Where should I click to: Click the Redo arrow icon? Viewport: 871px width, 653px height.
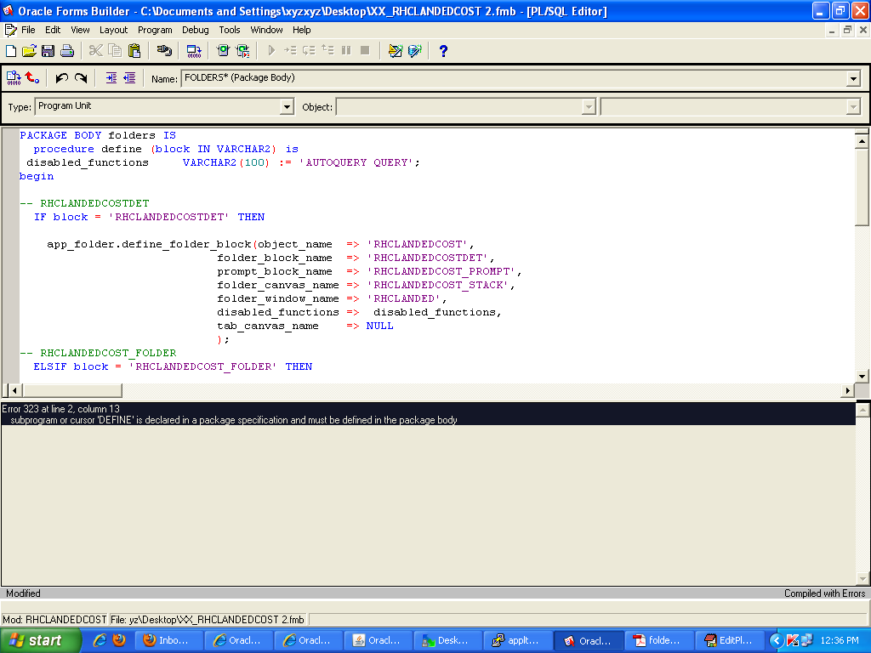pyautogui.click(x=81, y=78)
